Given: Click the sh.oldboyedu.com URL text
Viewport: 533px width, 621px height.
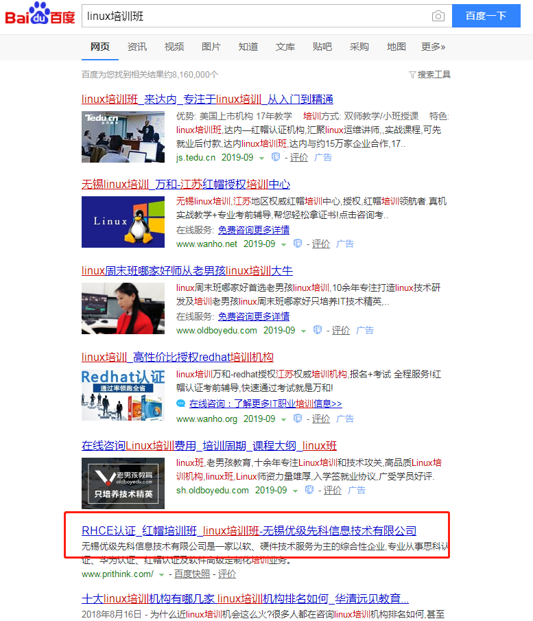Looking at the screenshot, I should click(x=212, y=490).
